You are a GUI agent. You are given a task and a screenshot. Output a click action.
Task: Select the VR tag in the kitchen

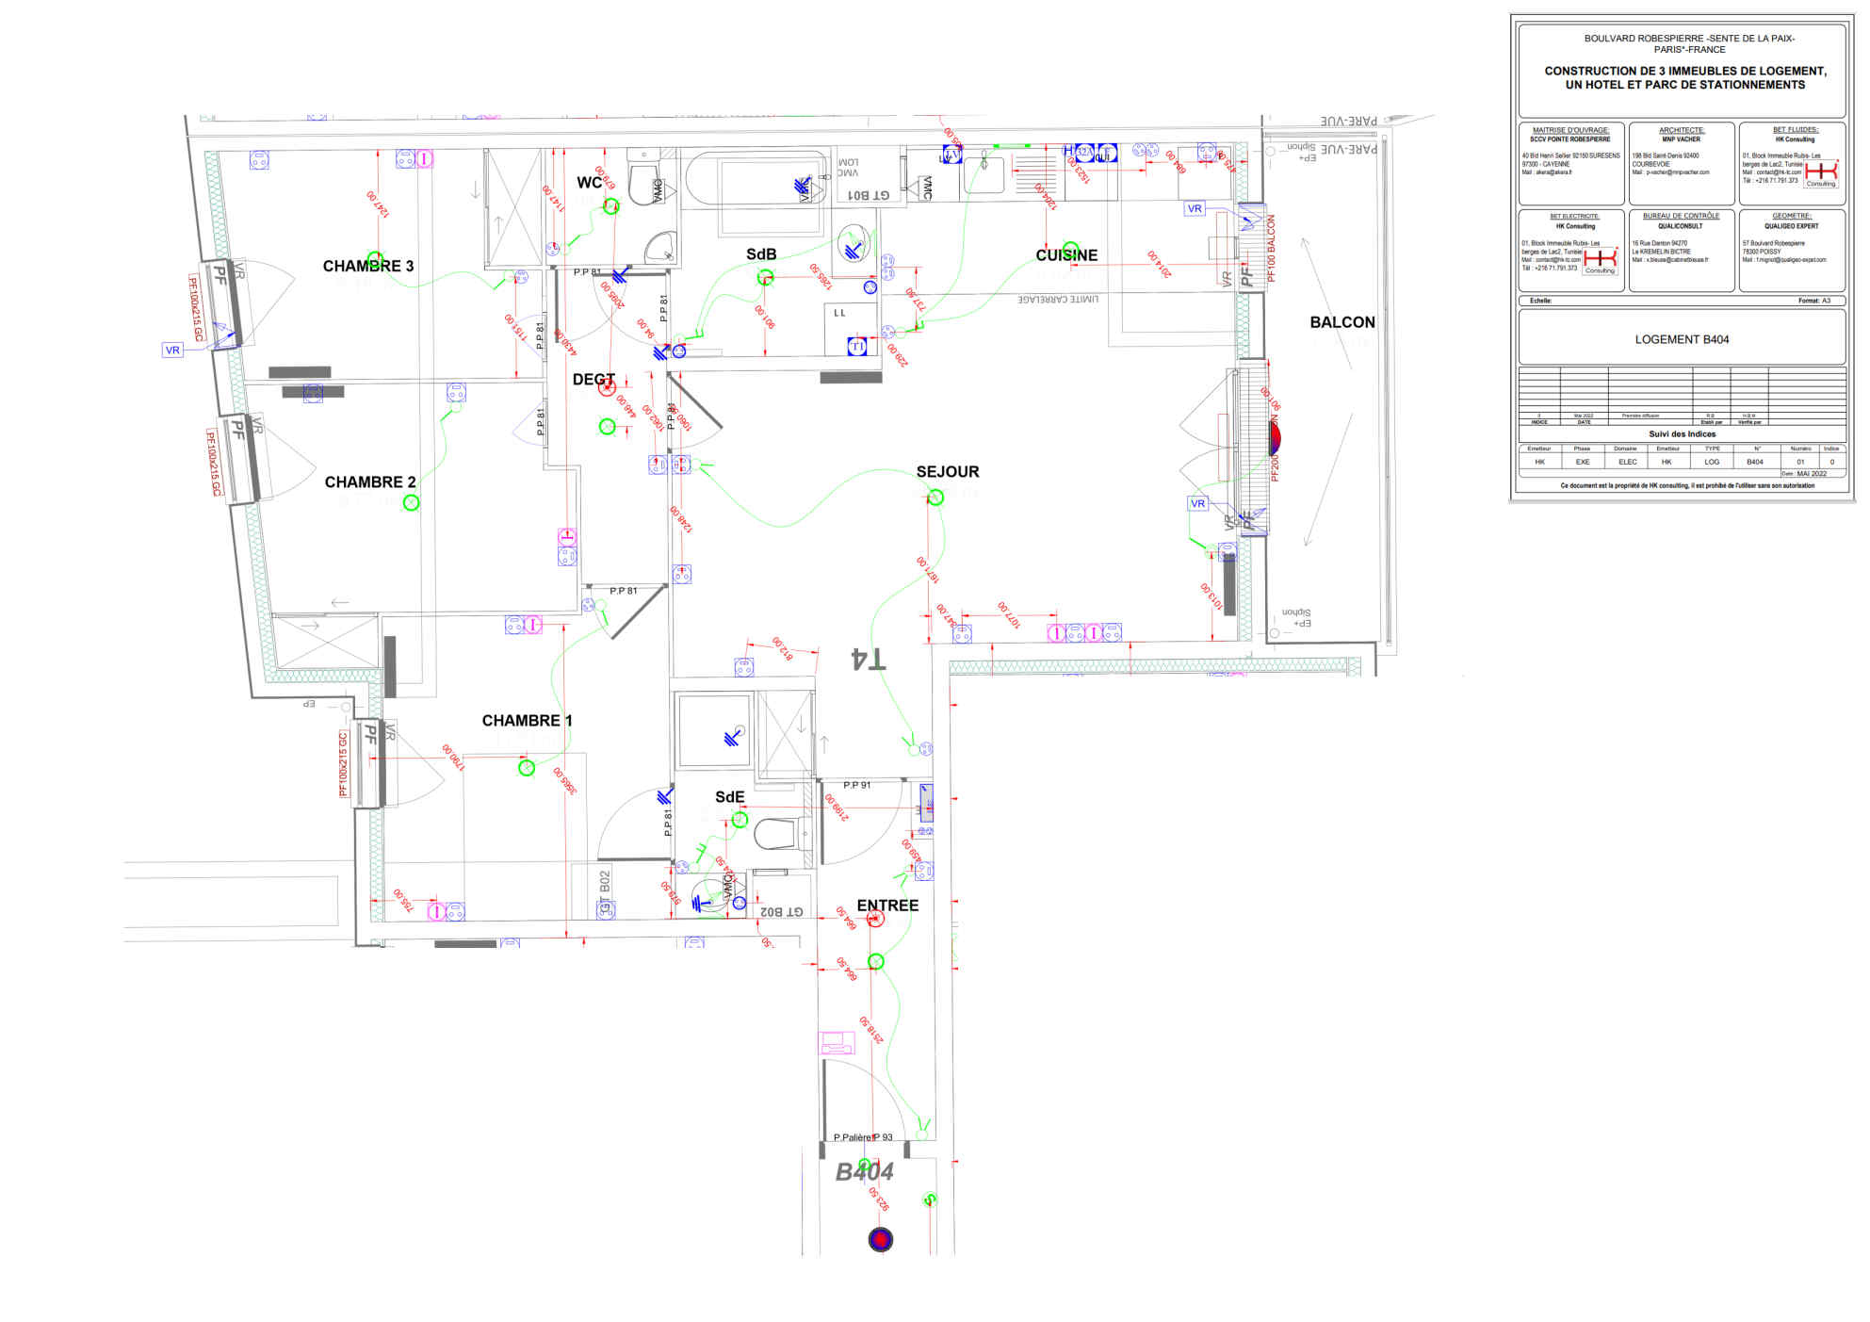point(1195,208)
